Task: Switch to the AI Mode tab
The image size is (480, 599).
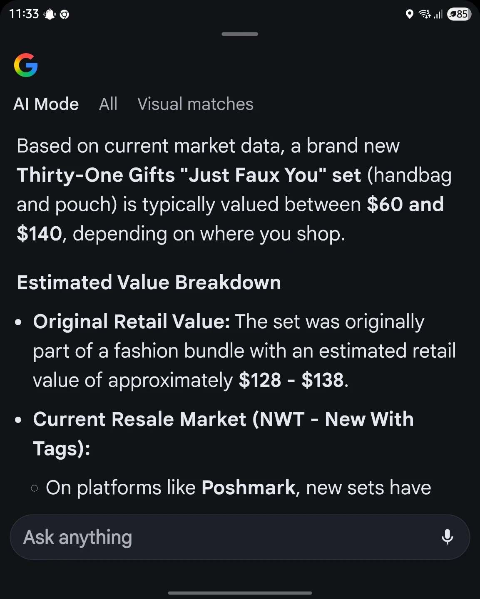Action: click(46, 104)
